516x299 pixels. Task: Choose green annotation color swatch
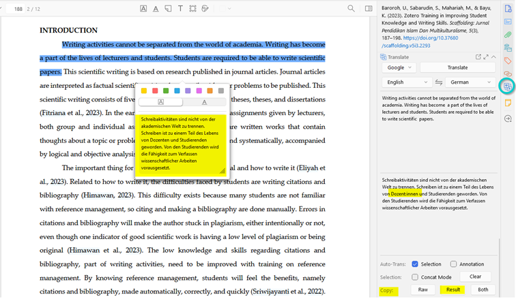tap(166, 91)
